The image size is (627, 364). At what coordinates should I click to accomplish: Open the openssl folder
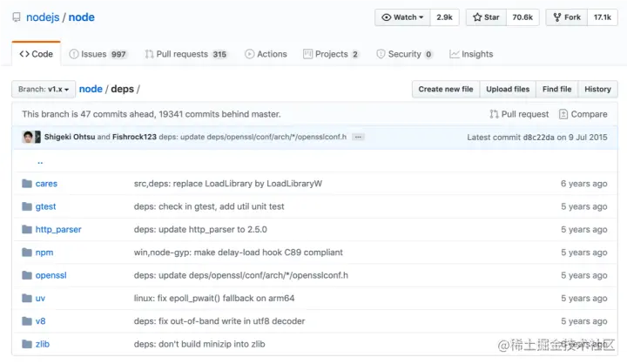pos(51,275)
